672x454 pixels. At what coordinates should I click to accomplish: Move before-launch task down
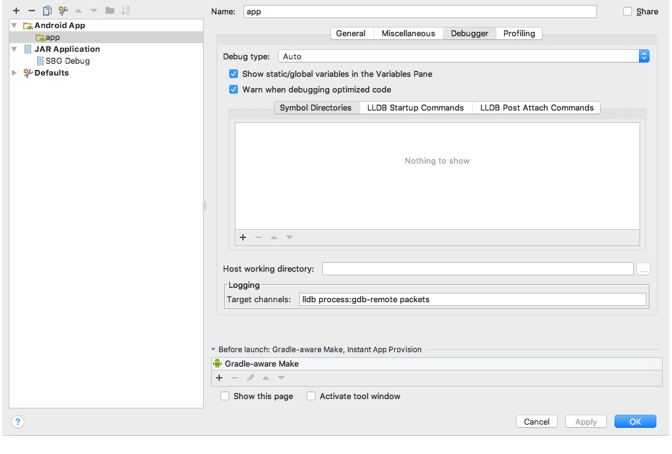coord(281,378)
